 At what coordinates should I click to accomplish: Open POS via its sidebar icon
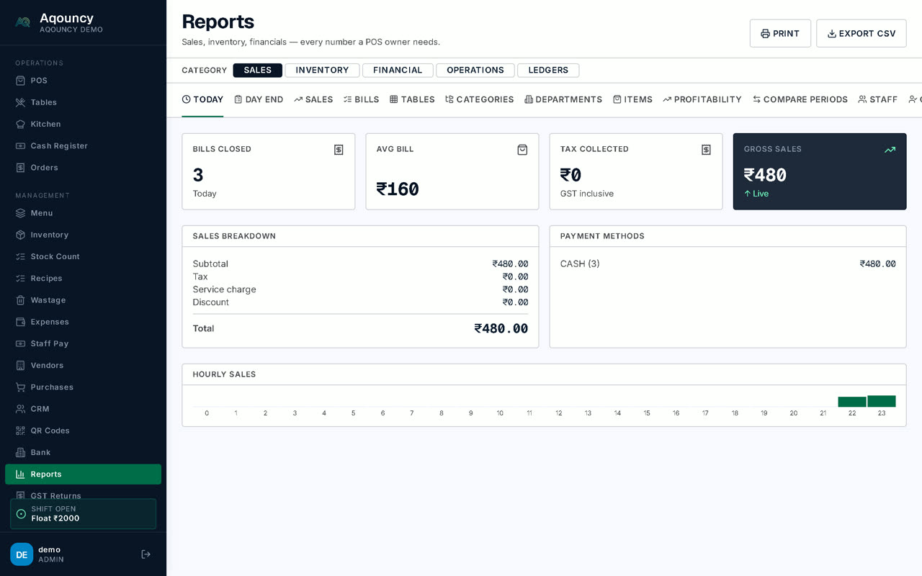[20, 81]
